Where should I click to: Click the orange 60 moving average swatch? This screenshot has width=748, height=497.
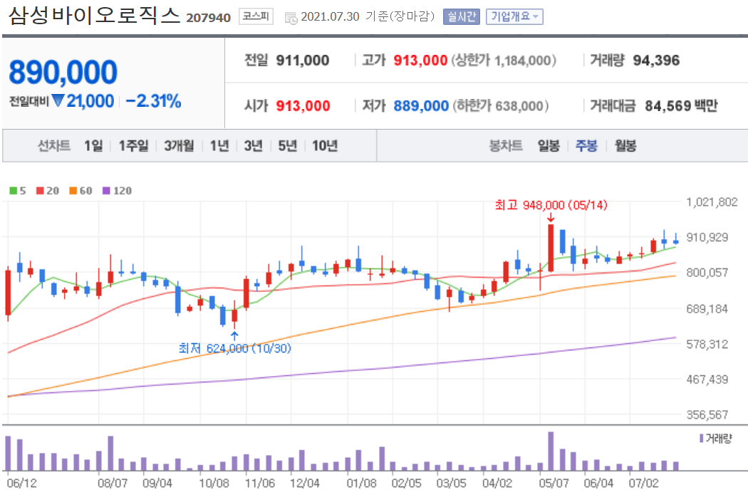pos(73,191)
